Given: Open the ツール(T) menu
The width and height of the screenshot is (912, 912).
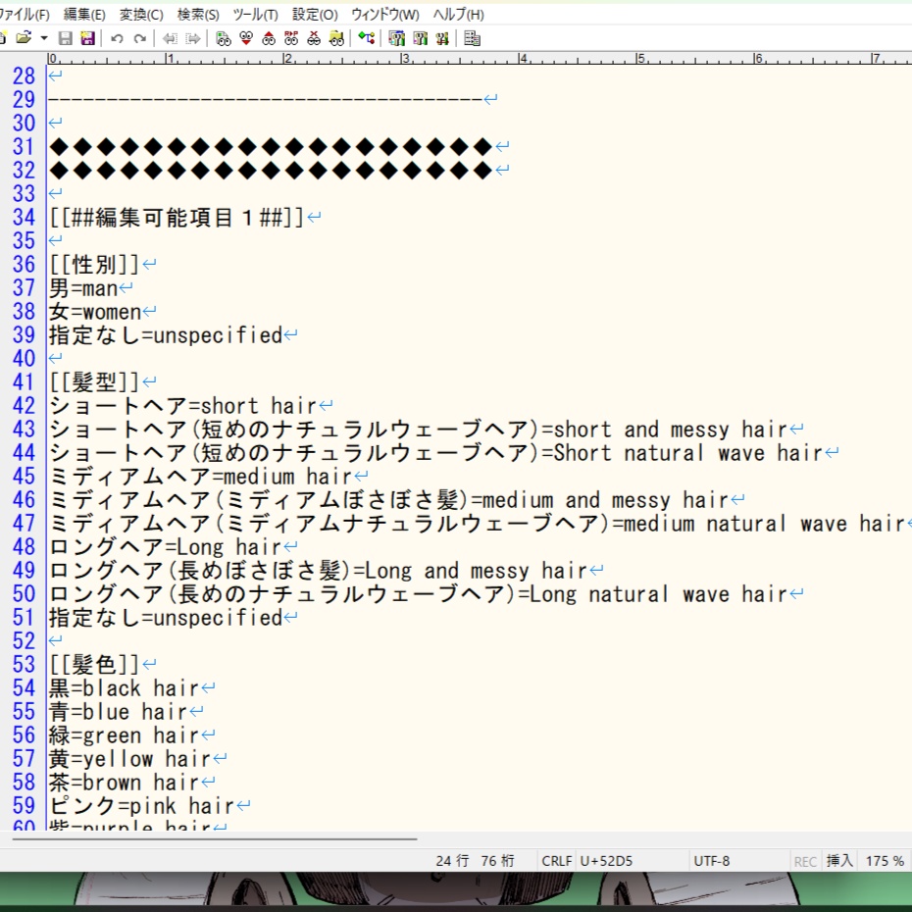Looking at the screenshot, I should 255,15.
